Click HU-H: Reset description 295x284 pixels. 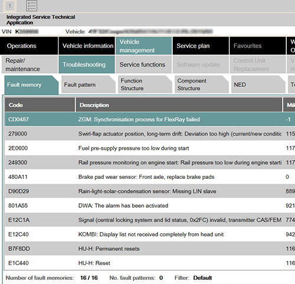tap(94, 263)
